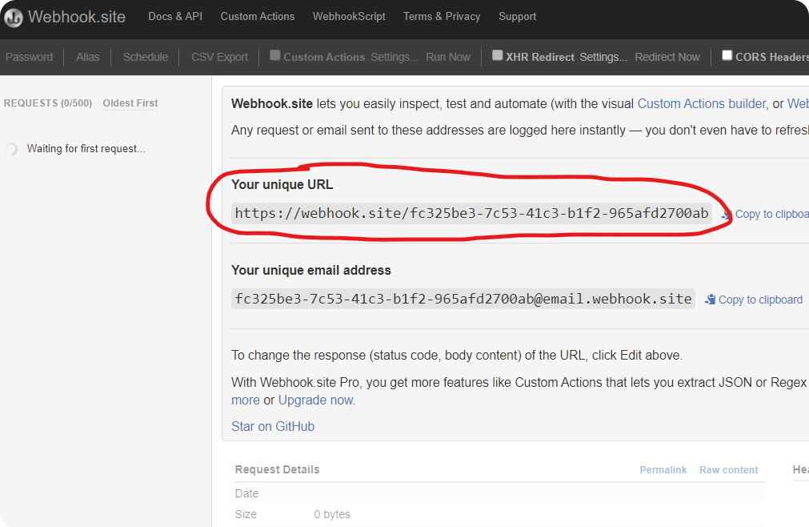Viewport: 809px width, 527px height.
Task: Open Custom Actions in the top navigation
Action: click(x=258, y=17)
